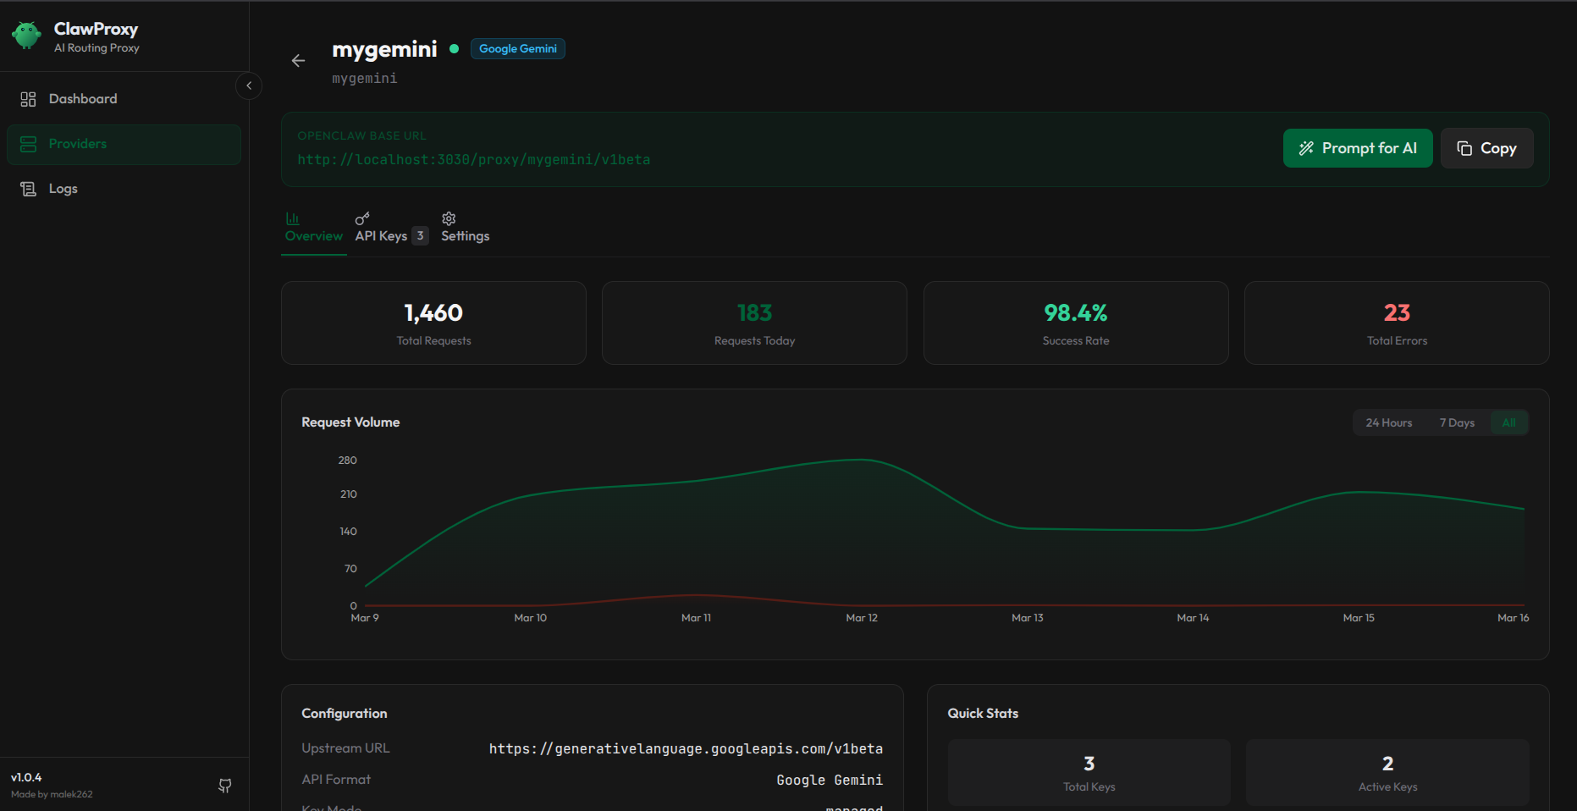Go back using the arrow icon

298,61
